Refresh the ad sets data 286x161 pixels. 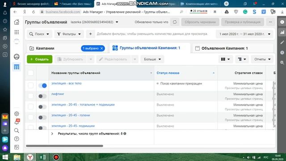tap(175, 22)
